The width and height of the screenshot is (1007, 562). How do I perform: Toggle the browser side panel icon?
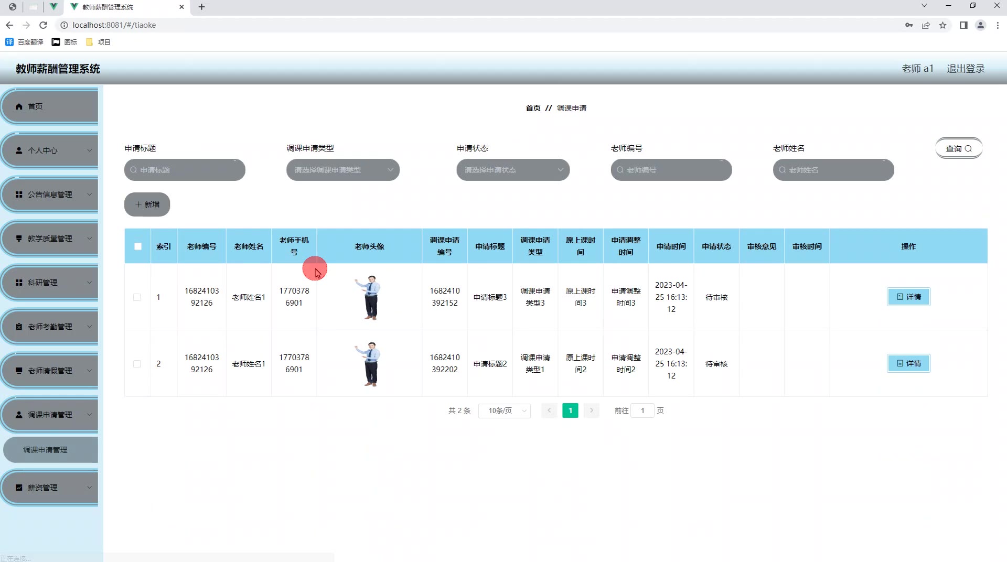click(x=963, y=25)
